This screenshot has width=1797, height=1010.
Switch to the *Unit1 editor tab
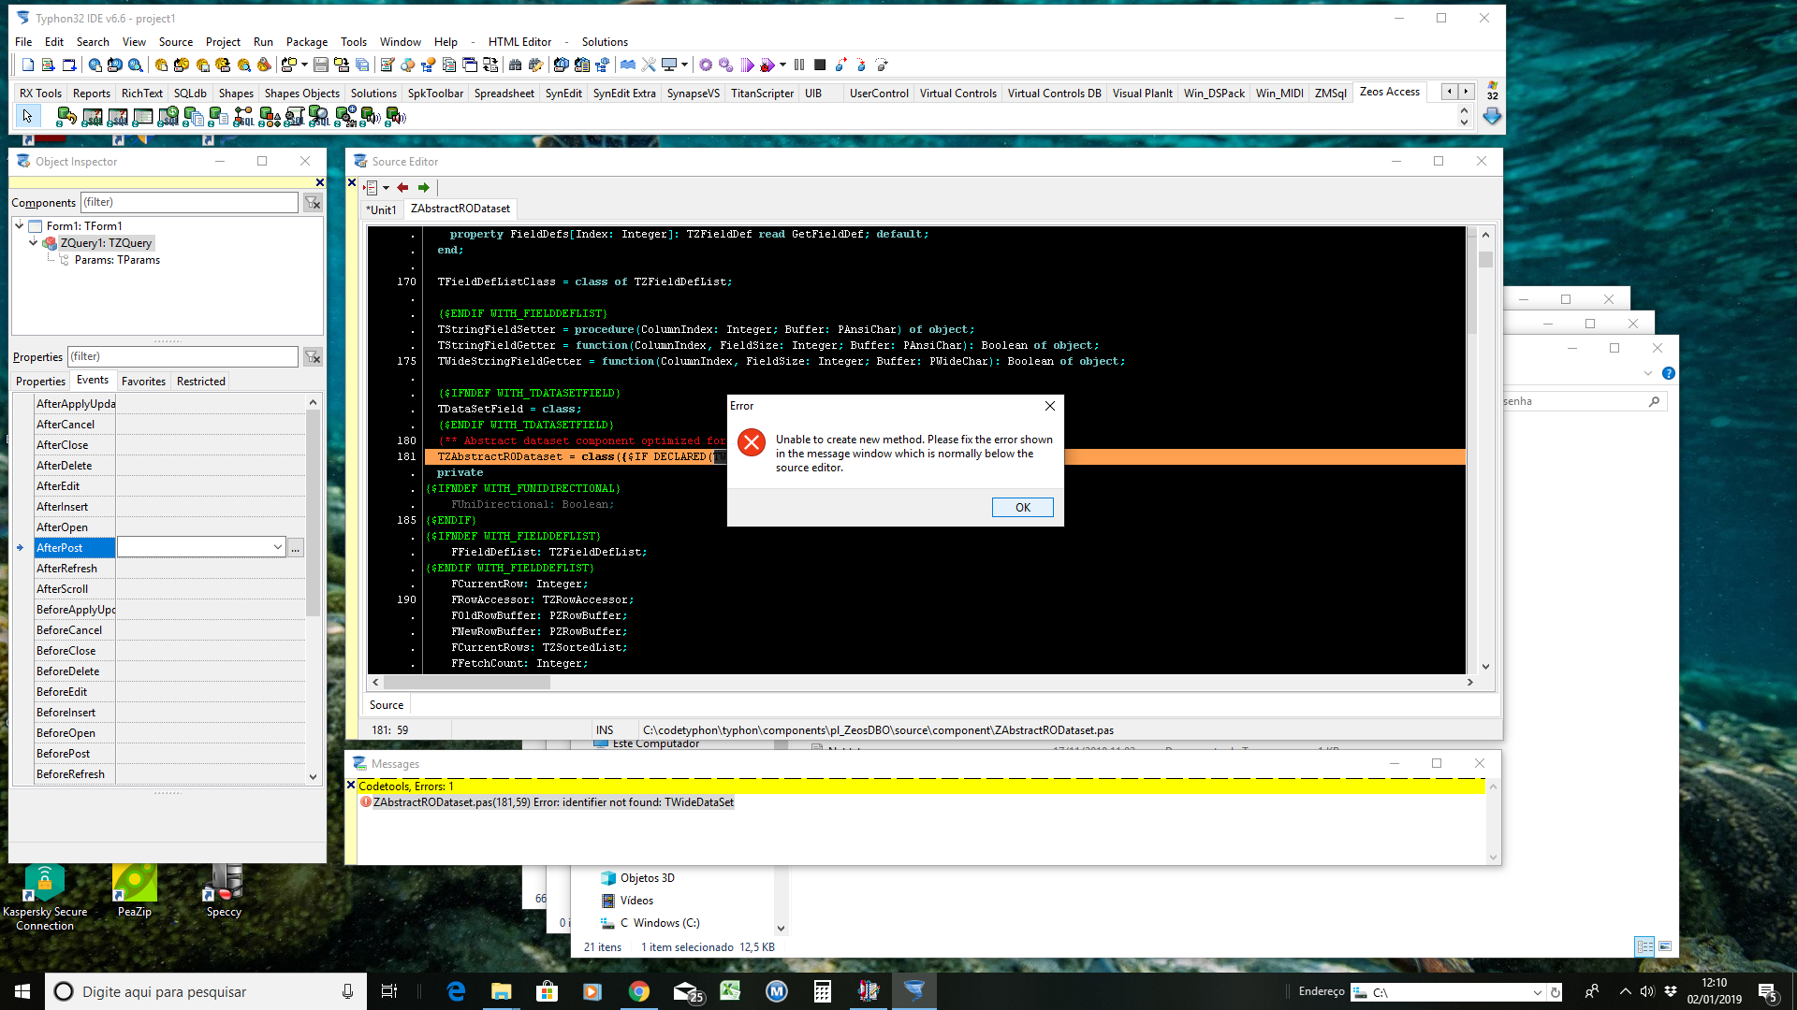point(381,209)
